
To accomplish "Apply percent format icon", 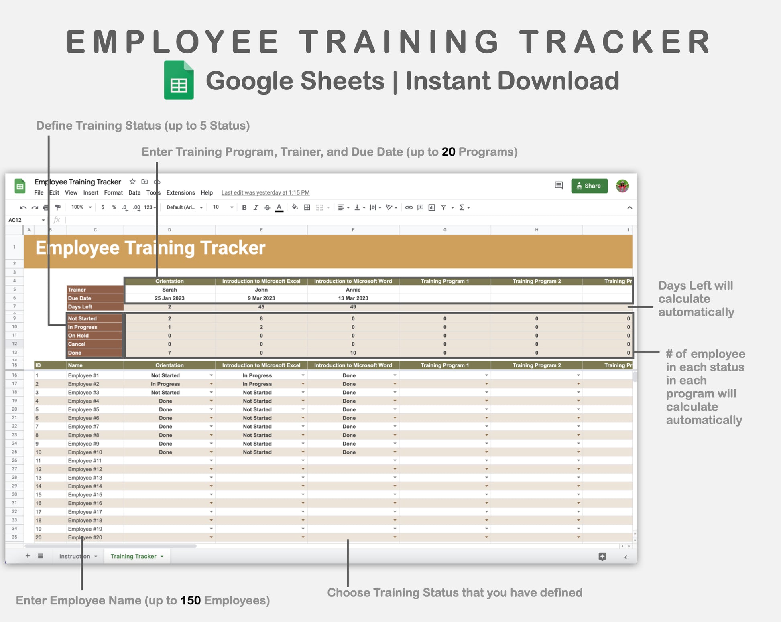I will (x=114, y=207).
